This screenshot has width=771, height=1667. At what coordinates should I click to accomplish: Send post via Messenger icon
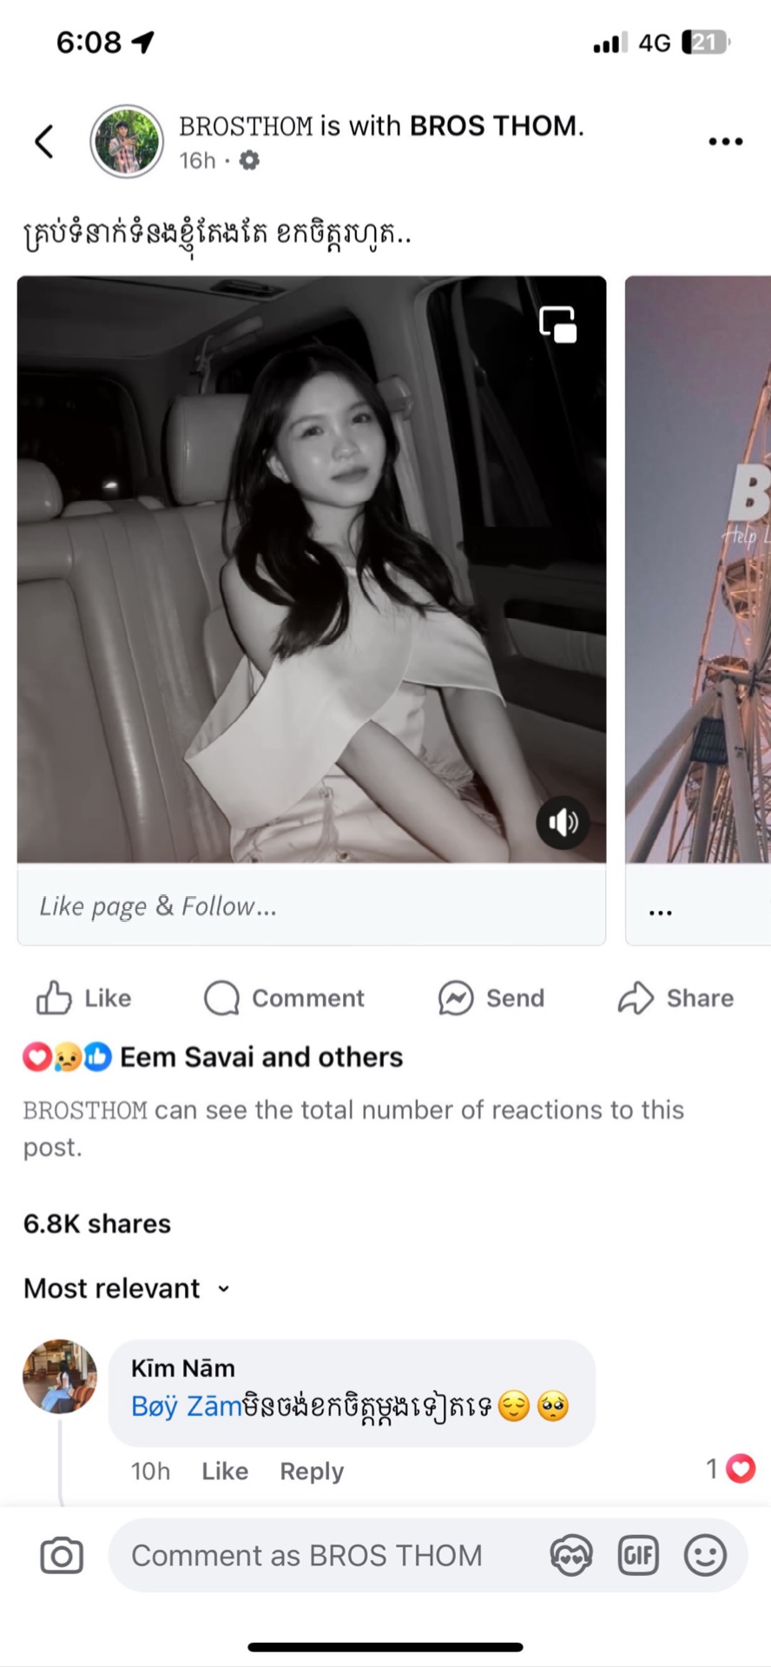(491, 998)
